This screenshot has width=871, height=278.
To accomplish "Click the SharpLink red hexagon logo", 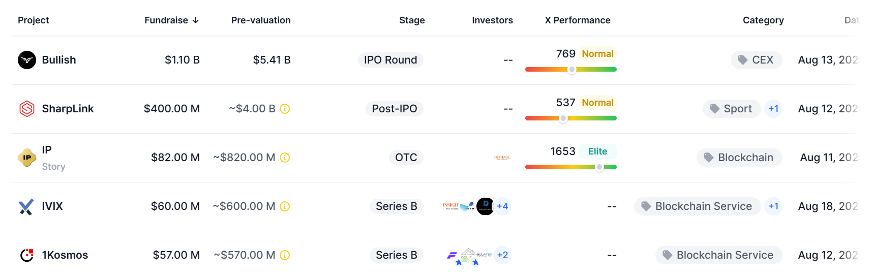I will click(x=27, y=109).
